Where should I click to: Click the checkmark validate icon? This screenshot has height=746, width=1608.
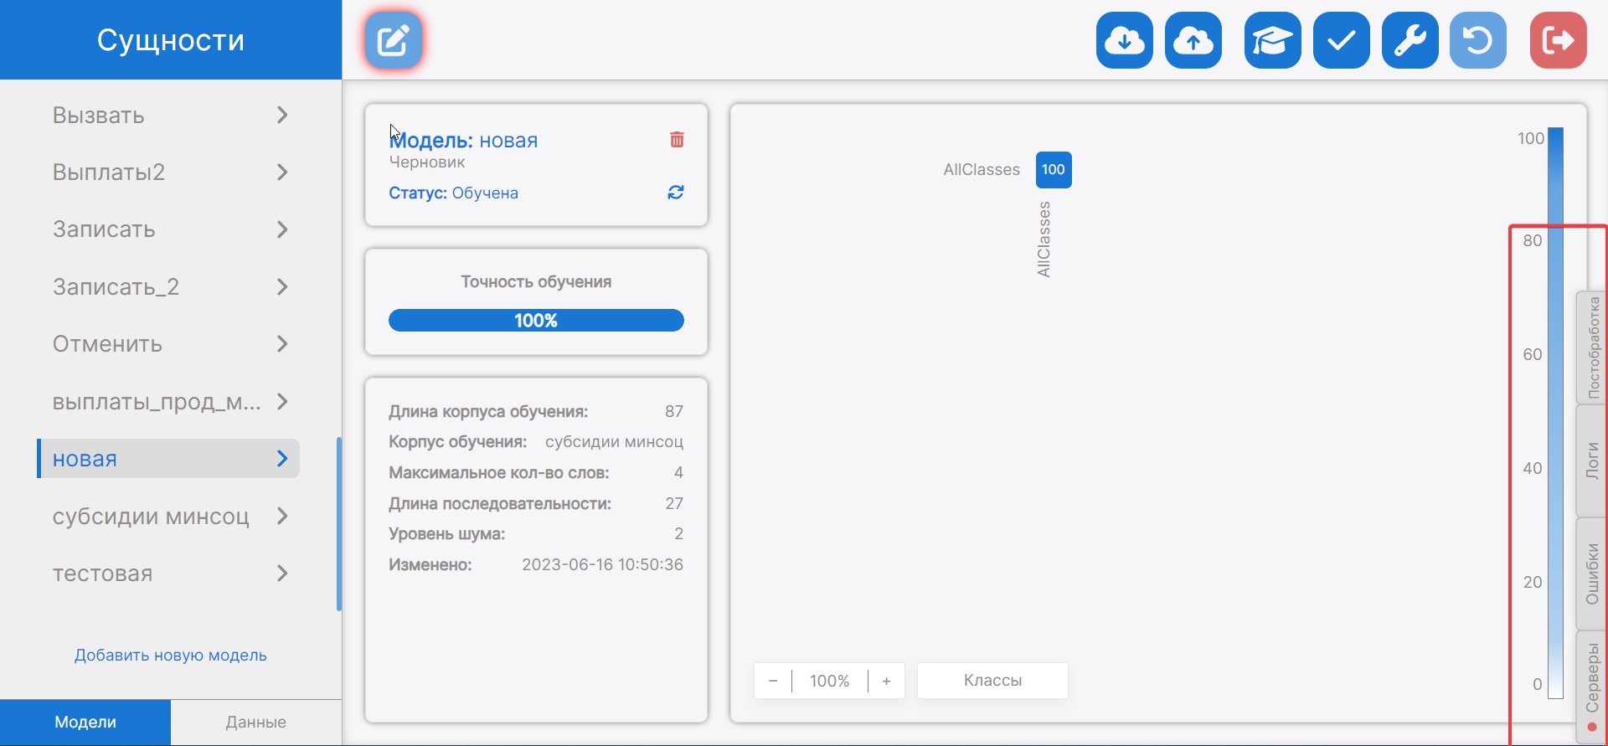click(1341, 40)
